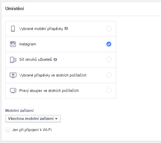Open the Všechna mobilní zařízení dropdown

coord(33,119)
